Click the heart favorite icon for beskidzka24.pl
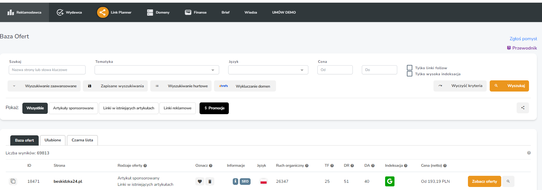This screenshot has width=542, height=190. [x=200, y=182]
